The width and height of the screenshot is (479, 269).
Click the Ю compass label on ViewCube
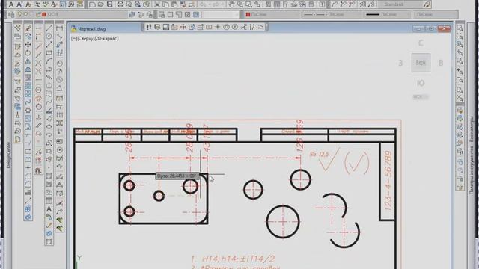(421, 83)
